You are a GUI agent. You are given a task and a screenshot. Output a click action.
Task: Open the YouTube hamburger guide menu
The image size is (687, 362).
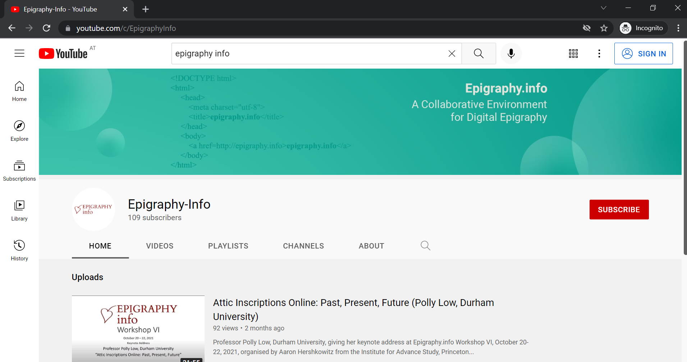[19, 54]
